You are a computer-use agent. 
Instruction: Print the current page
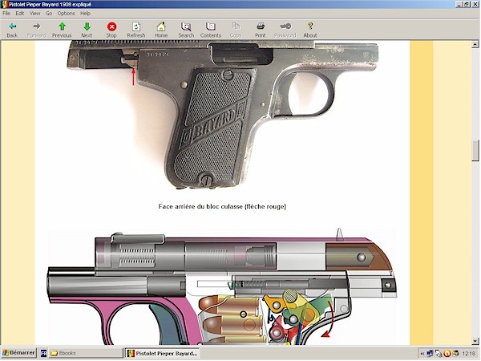(260, 30)
